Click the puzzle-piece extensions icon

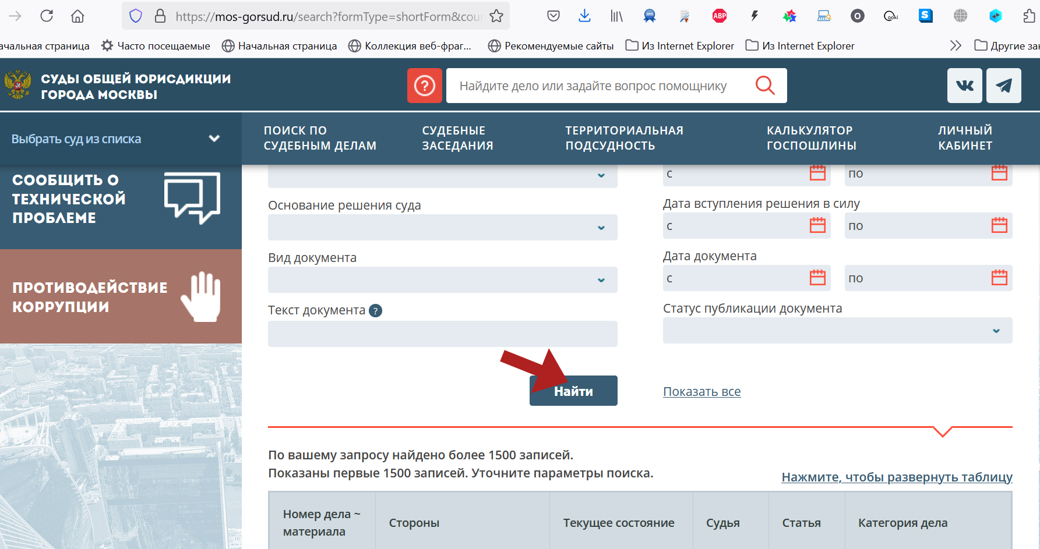click(1029, 16)
